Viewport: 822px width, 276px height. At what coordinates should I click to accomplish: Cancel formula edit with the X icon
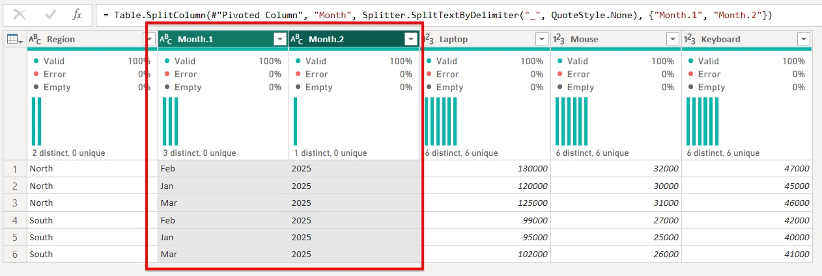pos(20,14)
